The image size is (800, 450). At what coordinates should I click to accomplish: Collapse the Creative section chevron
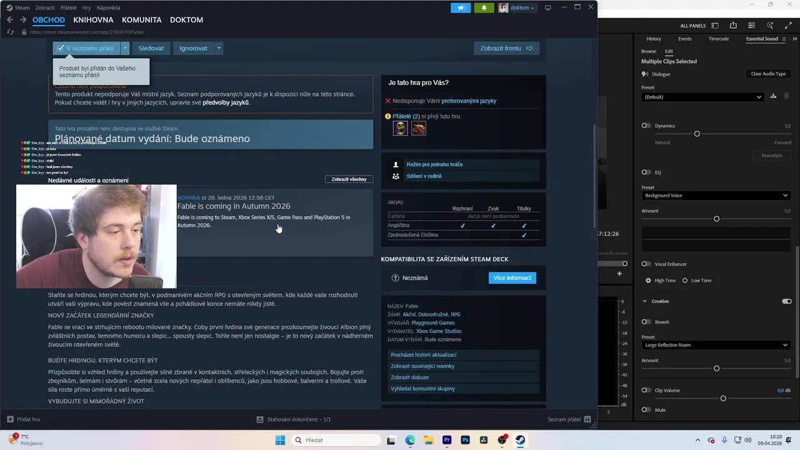point(645,301)
